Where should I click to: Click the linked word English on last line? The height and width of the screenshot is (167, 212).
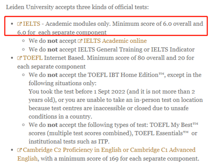(27, 159)
